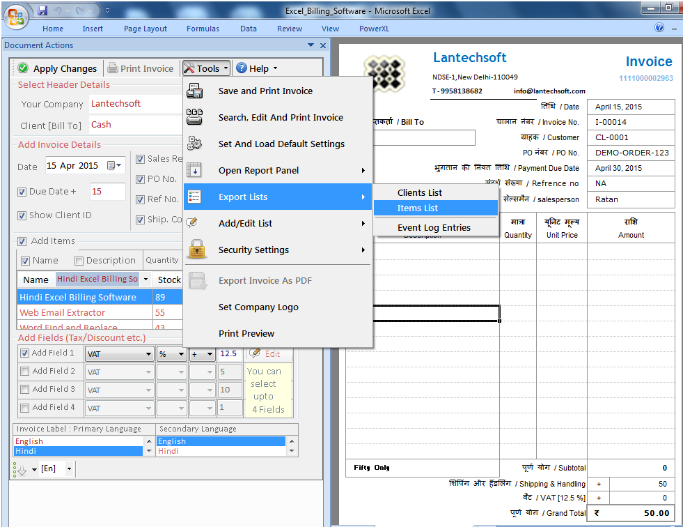This screenshot has width=683, height=527.
Task: Click the Due Date days input field
Action: click(108, 192)
